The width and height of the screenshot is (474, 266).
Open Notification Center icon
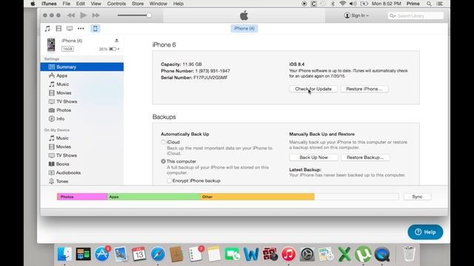tap(440, 4)
